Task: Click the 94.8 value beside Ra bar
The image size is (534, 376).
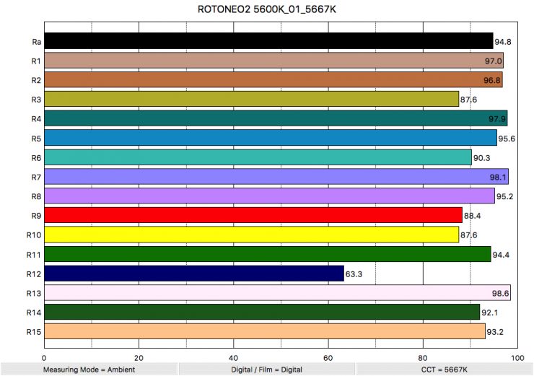Action: [x=504, y=42]
